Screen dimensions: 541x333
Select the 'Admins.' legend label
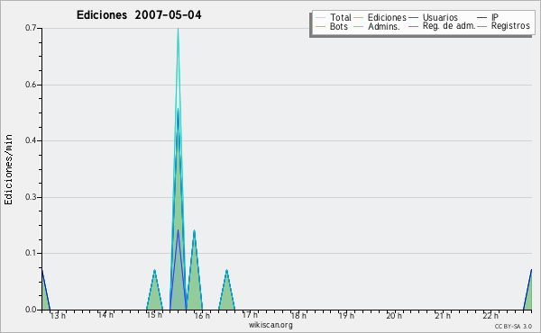(x=384, y=26)
